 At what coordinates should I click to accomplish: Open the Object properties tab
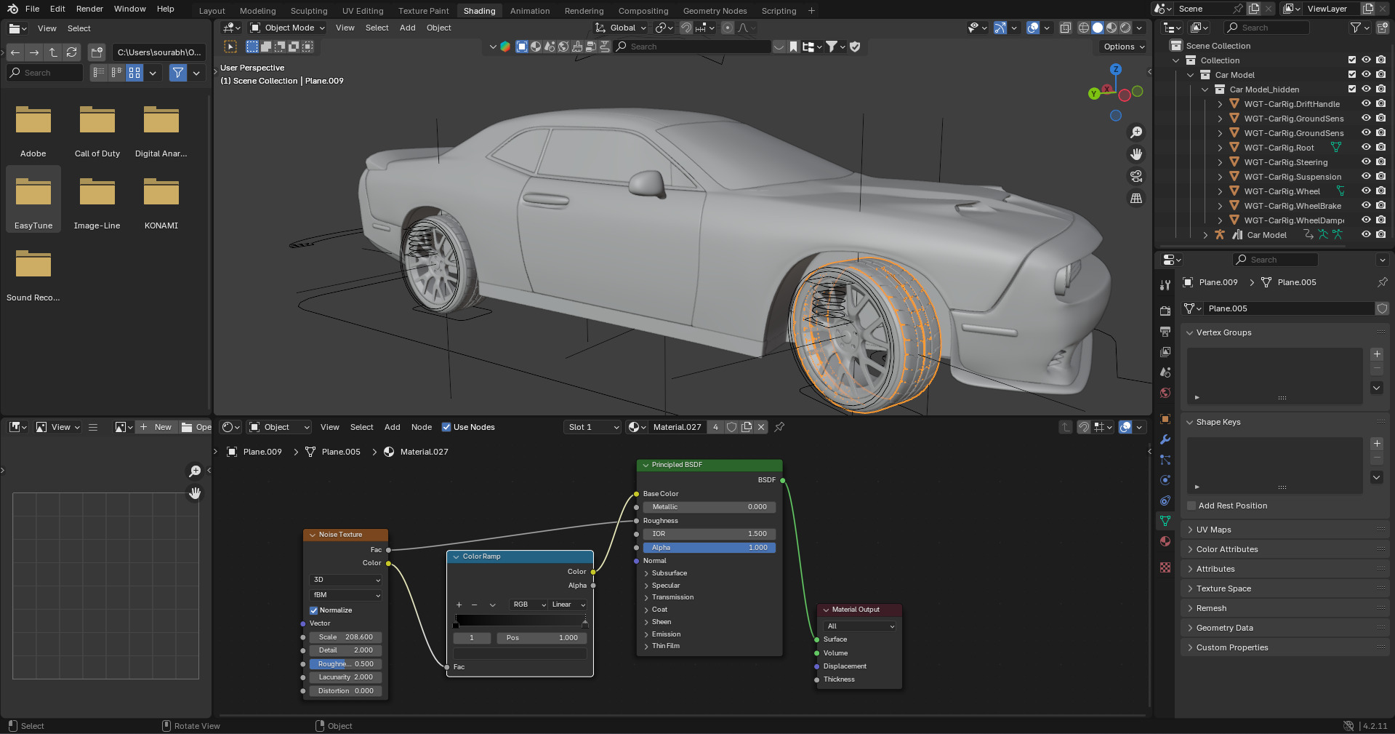[x=1165, y=419]
